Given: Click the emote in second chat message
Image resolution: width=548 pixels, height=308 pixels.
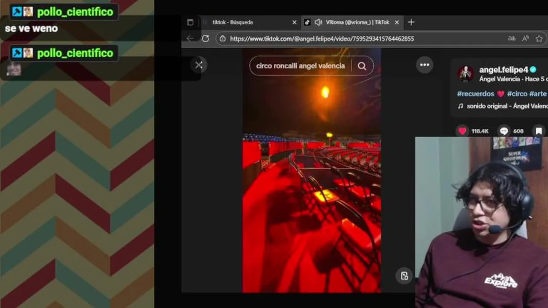Looking at the screenshot, I should (x=14, y=68).
